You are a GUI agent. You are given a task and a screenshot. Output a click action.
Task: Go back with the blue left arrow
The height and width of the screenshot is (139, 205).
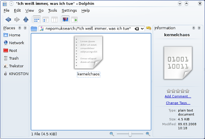pos(8,19)
